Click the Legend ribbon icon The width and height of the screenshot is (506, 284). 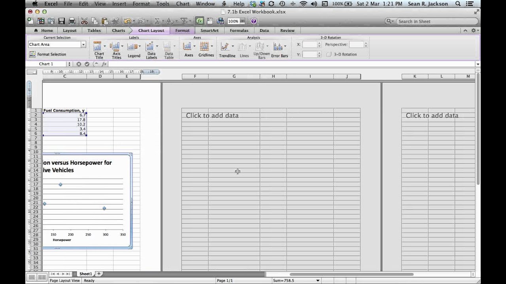coord(132,47)
